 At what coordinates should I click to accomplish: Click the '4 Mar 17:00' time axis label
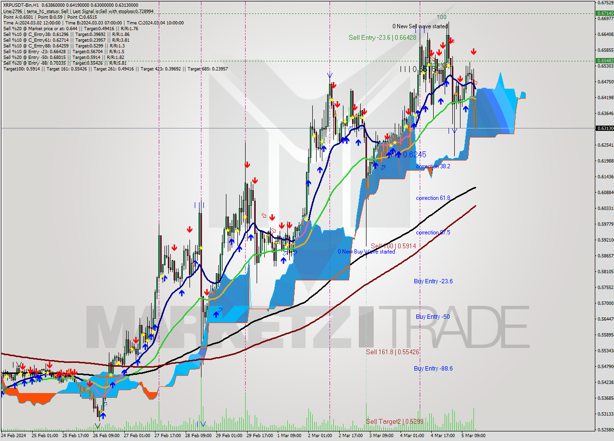coord(443,436)
